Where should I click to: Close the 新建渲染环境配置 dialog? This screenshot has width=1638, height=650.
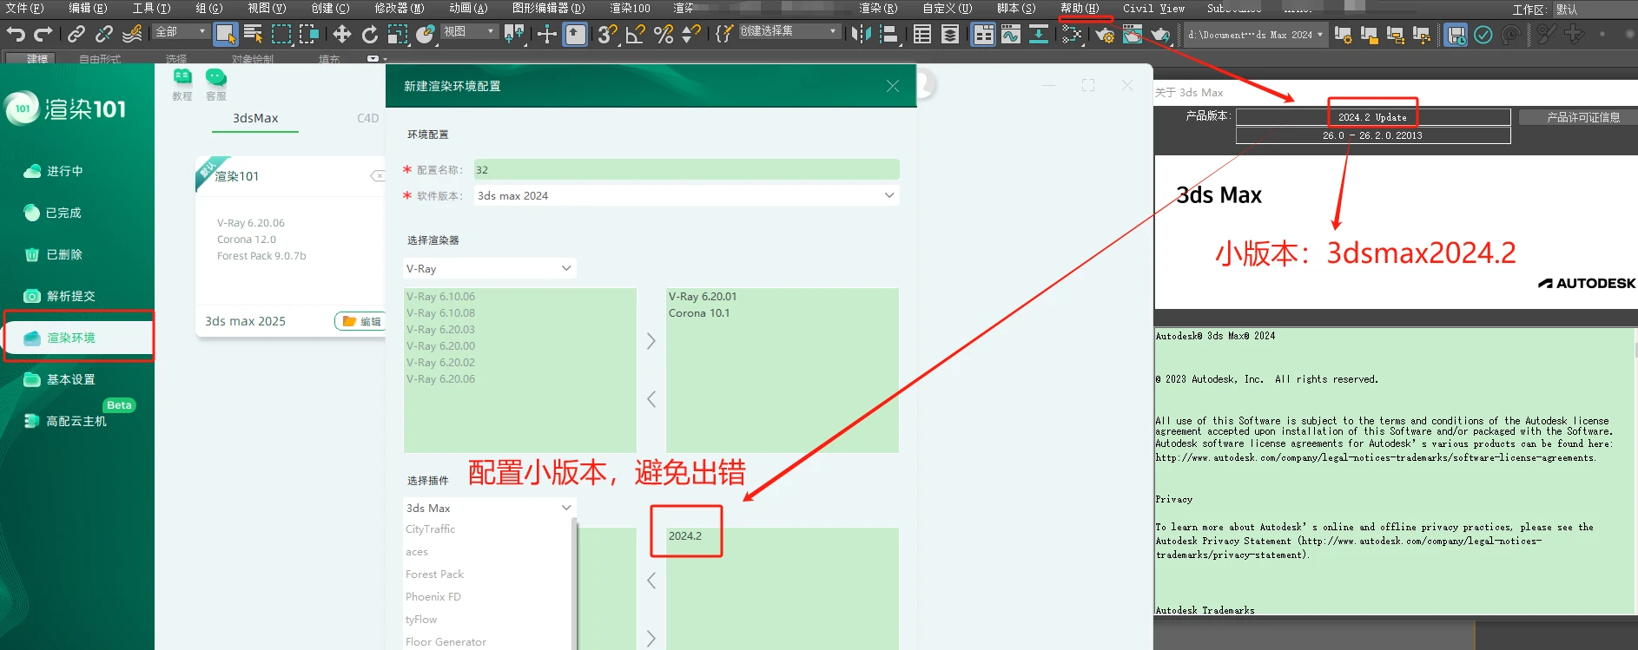click(x=893, y=86)
